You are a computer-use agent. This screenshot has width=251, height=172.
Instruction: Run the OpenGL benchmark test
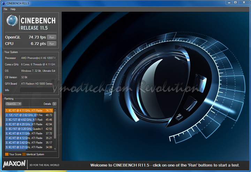[52, 37]
